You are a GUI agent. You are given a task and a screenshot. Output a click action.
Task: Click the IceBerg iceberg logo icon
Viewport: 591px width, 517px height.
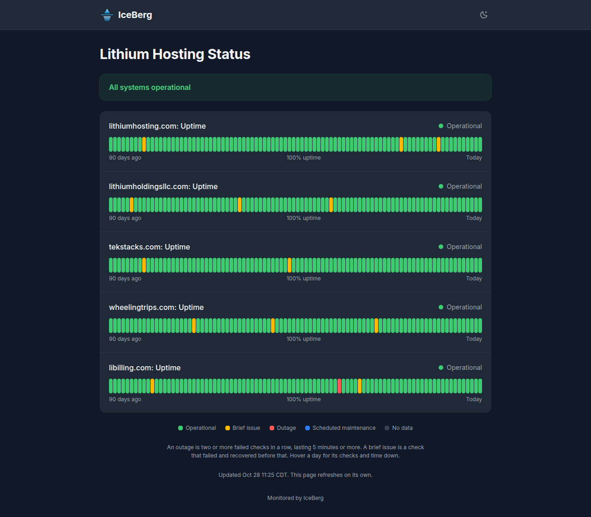tap(107, 15)
